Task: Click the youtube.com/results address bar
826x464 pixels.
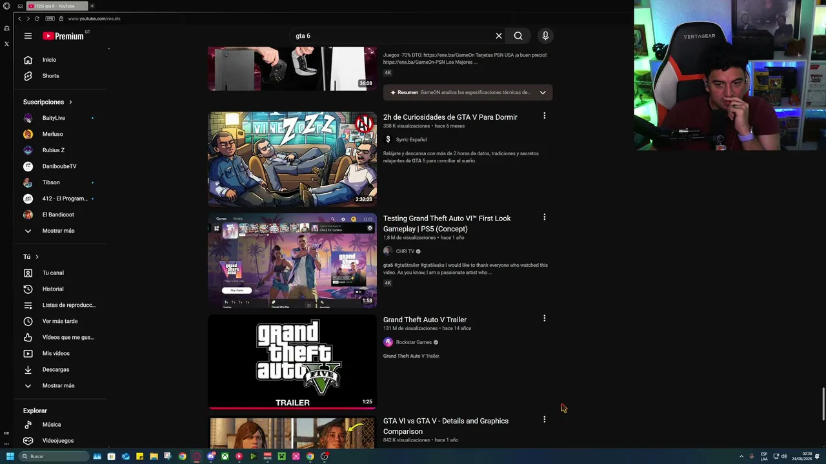Action: (94, 19)
